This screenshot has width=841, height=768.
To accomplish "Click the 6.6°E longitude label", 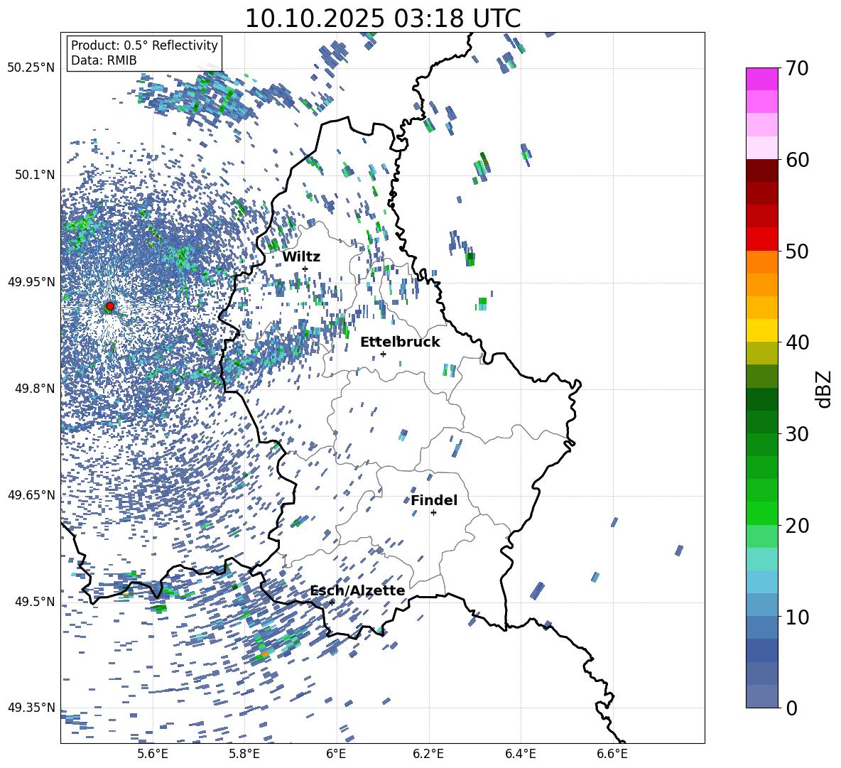I will coord(612,754).
